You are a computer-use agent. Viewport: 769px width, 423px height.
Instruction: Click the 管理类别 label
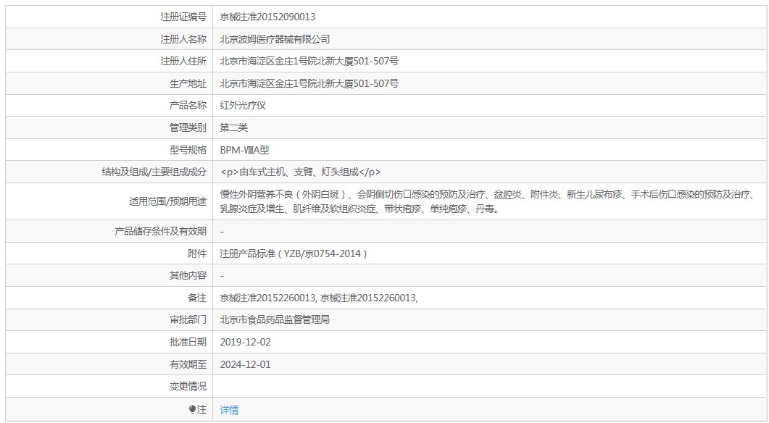188,128
